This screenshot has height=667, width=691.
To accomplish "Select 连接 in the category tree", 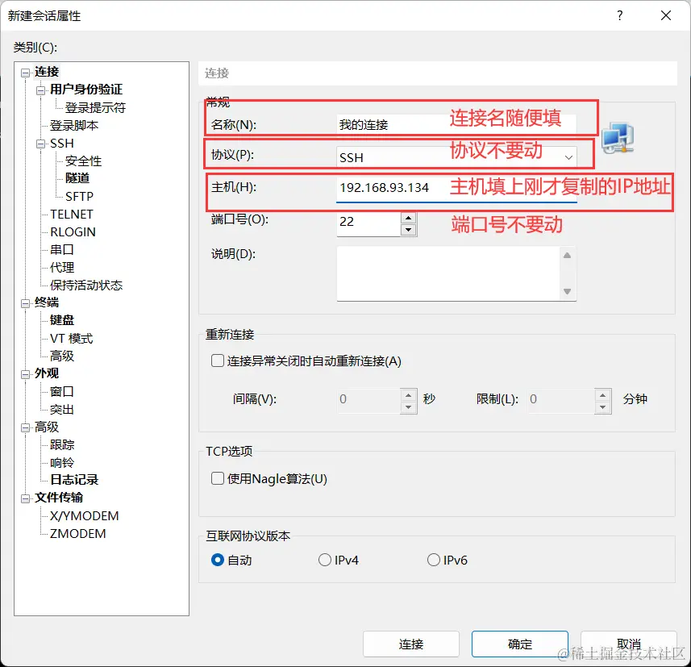I will coord(47,72).
